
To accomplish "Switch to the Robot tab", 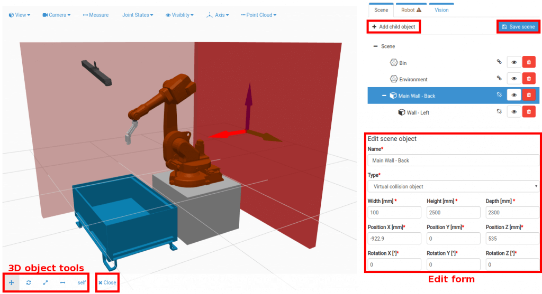I will click(411, 10).
